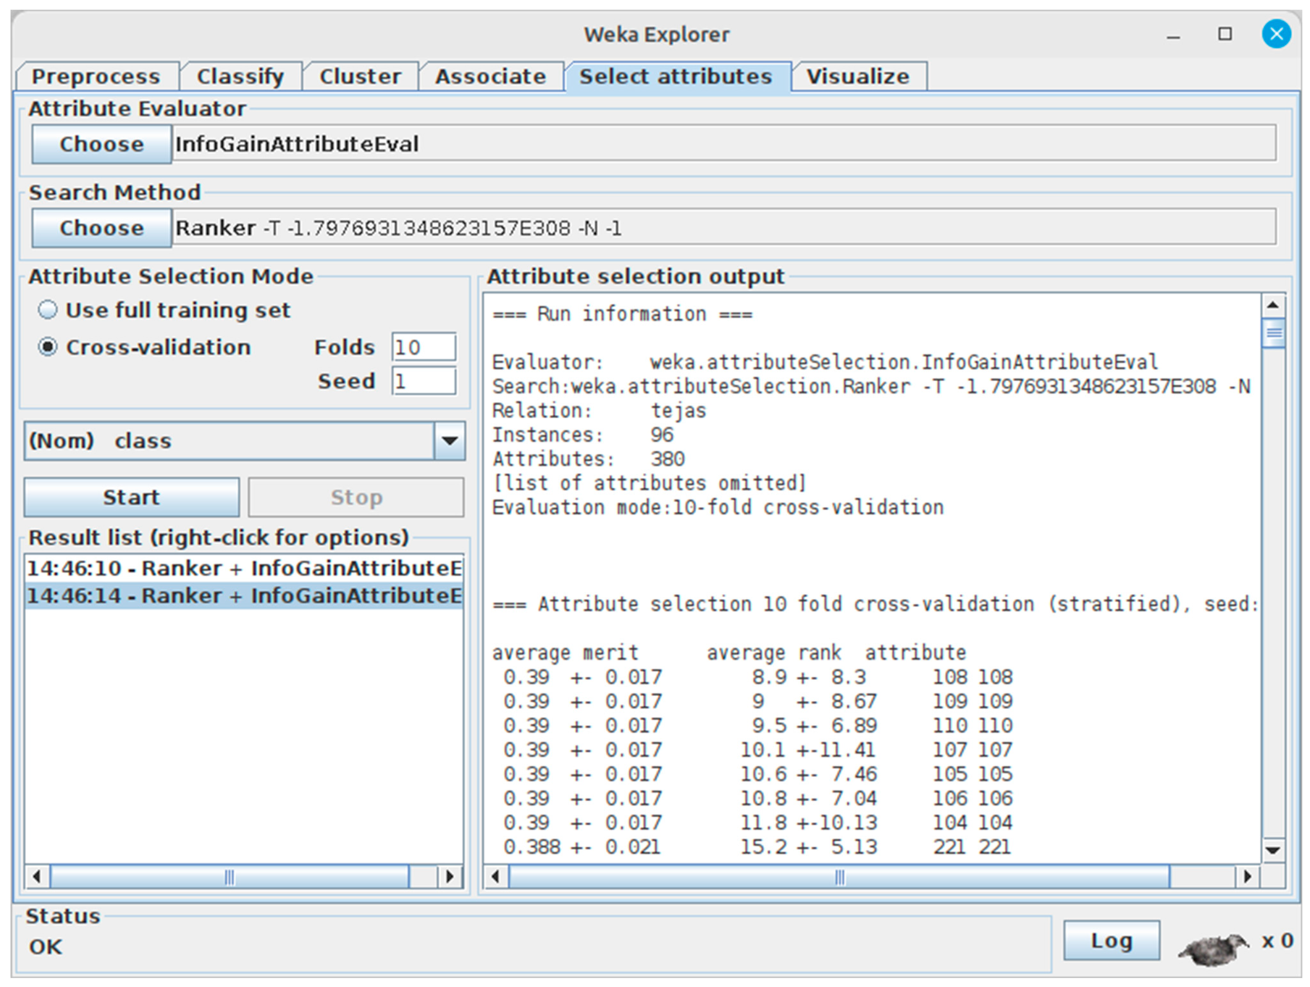
Task: Click the attribute 106 106 row
Action: (758, 798)
